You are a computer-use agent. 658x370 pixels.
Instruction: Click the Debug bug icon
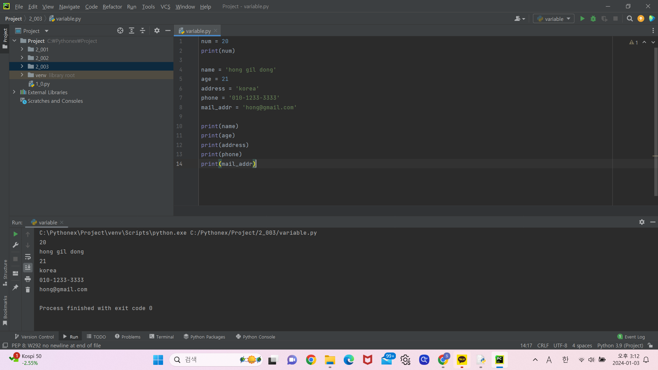(593, 19)
